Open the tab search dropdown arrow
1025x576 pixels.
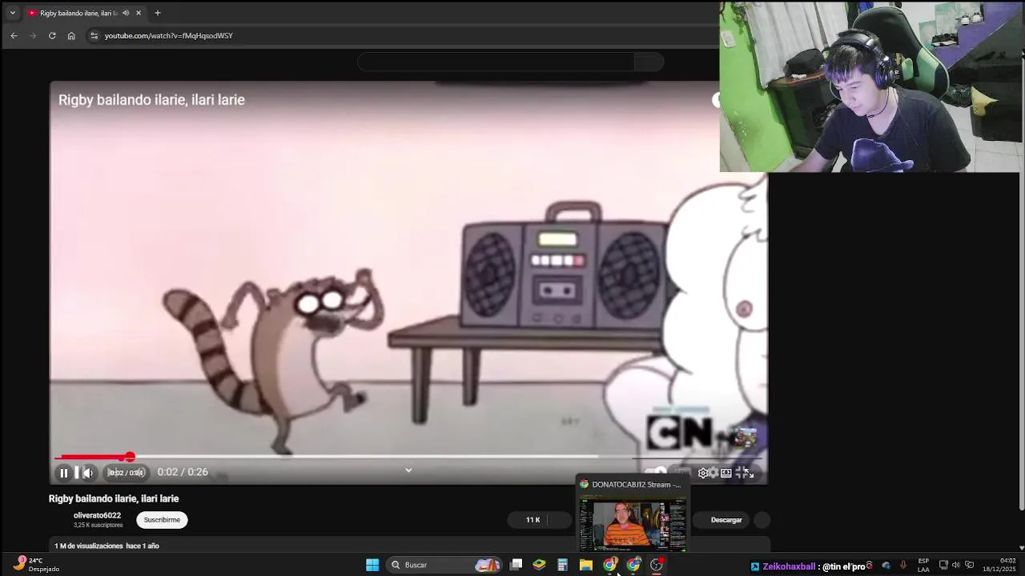click(x=12, y=13)
